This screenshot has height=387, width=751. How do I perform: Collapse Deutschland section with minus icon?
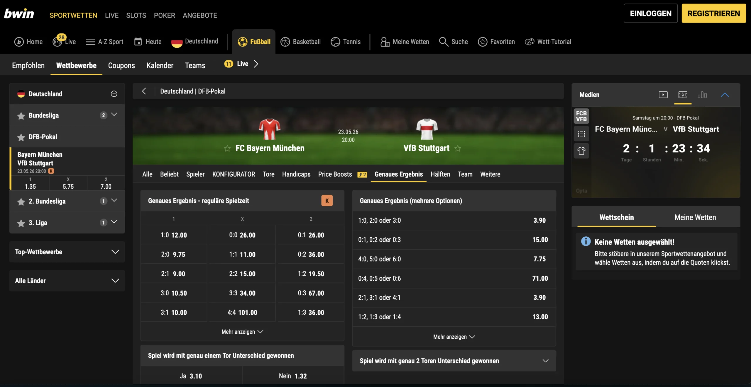(114, 94)
